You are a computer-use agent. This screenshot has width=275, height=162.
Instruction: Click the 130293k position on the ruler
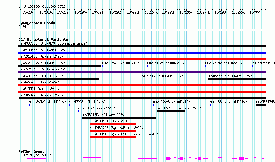tap(133, 12)
